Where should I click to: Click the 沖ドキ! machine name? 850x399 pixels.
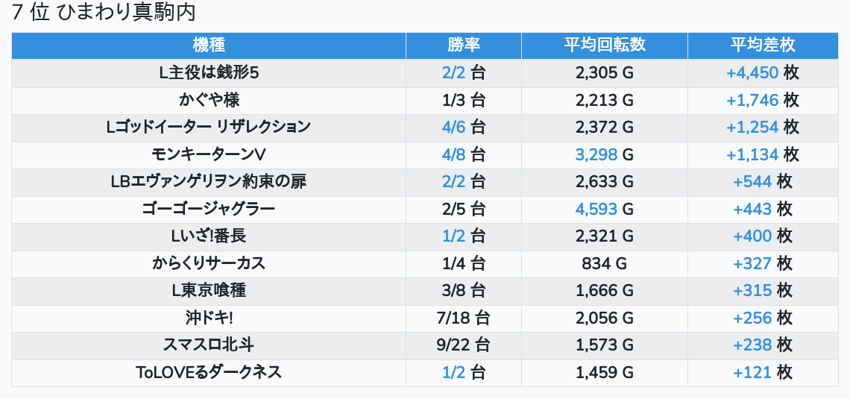coord(209,318)
